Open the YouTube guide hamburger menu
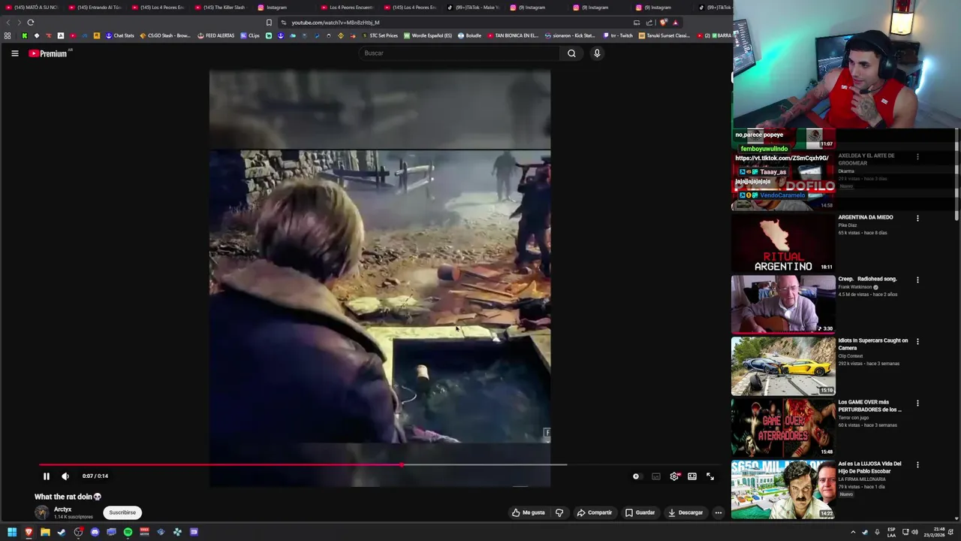 tap(14, 53)
